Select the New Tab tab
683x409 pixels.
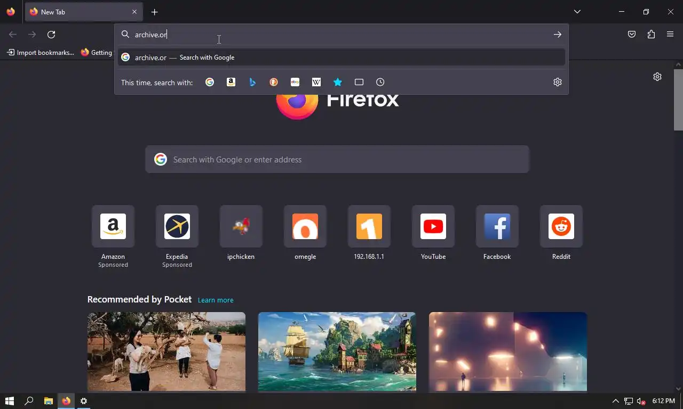[84, 12]
